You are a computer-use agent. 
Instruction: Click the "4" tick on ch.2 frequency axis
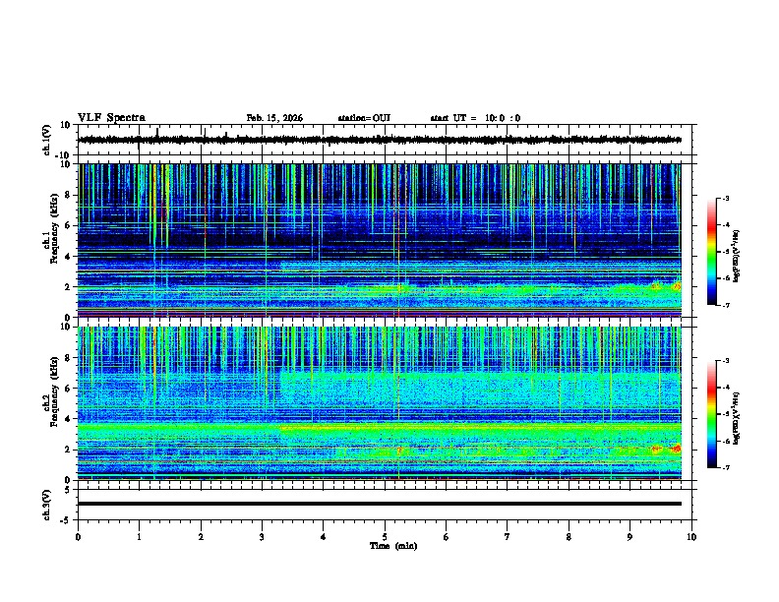point(68,419)
